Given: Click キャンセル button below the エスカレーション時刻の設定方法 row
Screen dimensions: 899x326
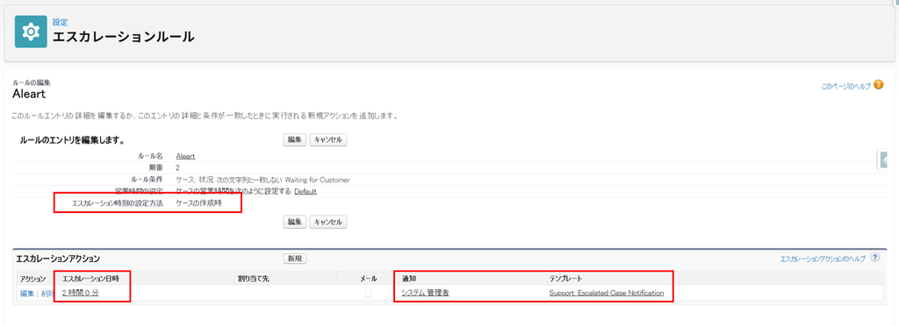Looking at the screenshot, I should tap(328, 222).
